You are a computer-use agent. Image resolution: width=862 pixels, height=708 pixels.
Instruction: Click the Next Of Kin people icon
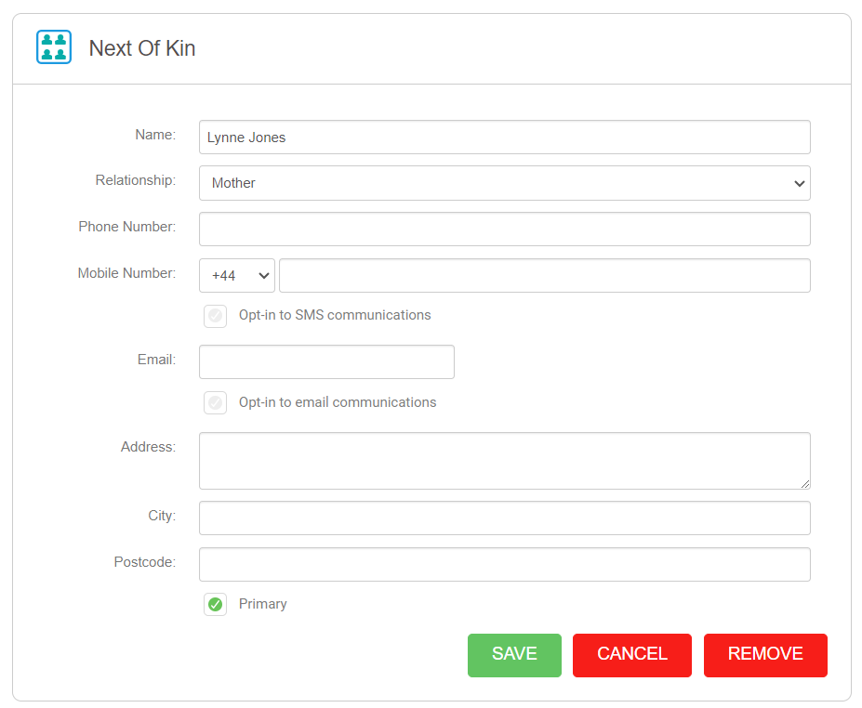coord(54,47)
